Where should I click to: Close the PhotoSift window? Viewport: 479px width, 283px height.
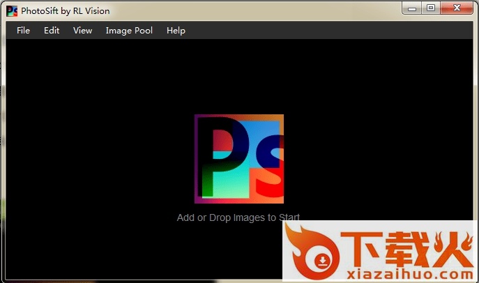457,8
